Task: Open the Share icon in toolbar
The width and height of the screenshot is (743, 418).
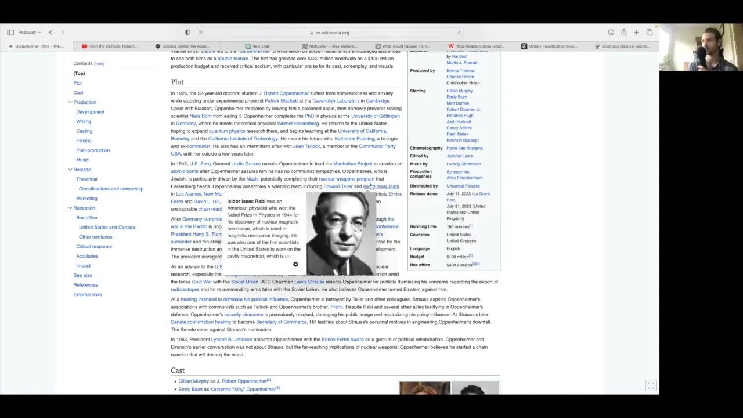Action: click(623, 33)
